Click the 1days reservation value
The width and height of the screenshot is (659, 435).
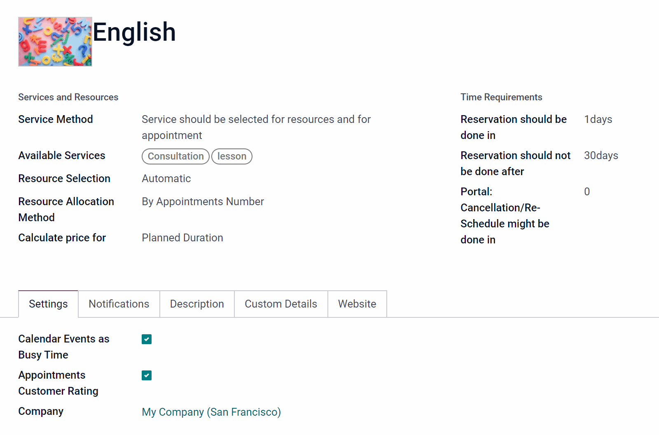pos(598,119)
